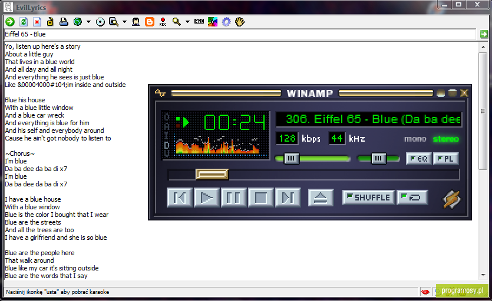Click Winamp play button

click(206, 198)
